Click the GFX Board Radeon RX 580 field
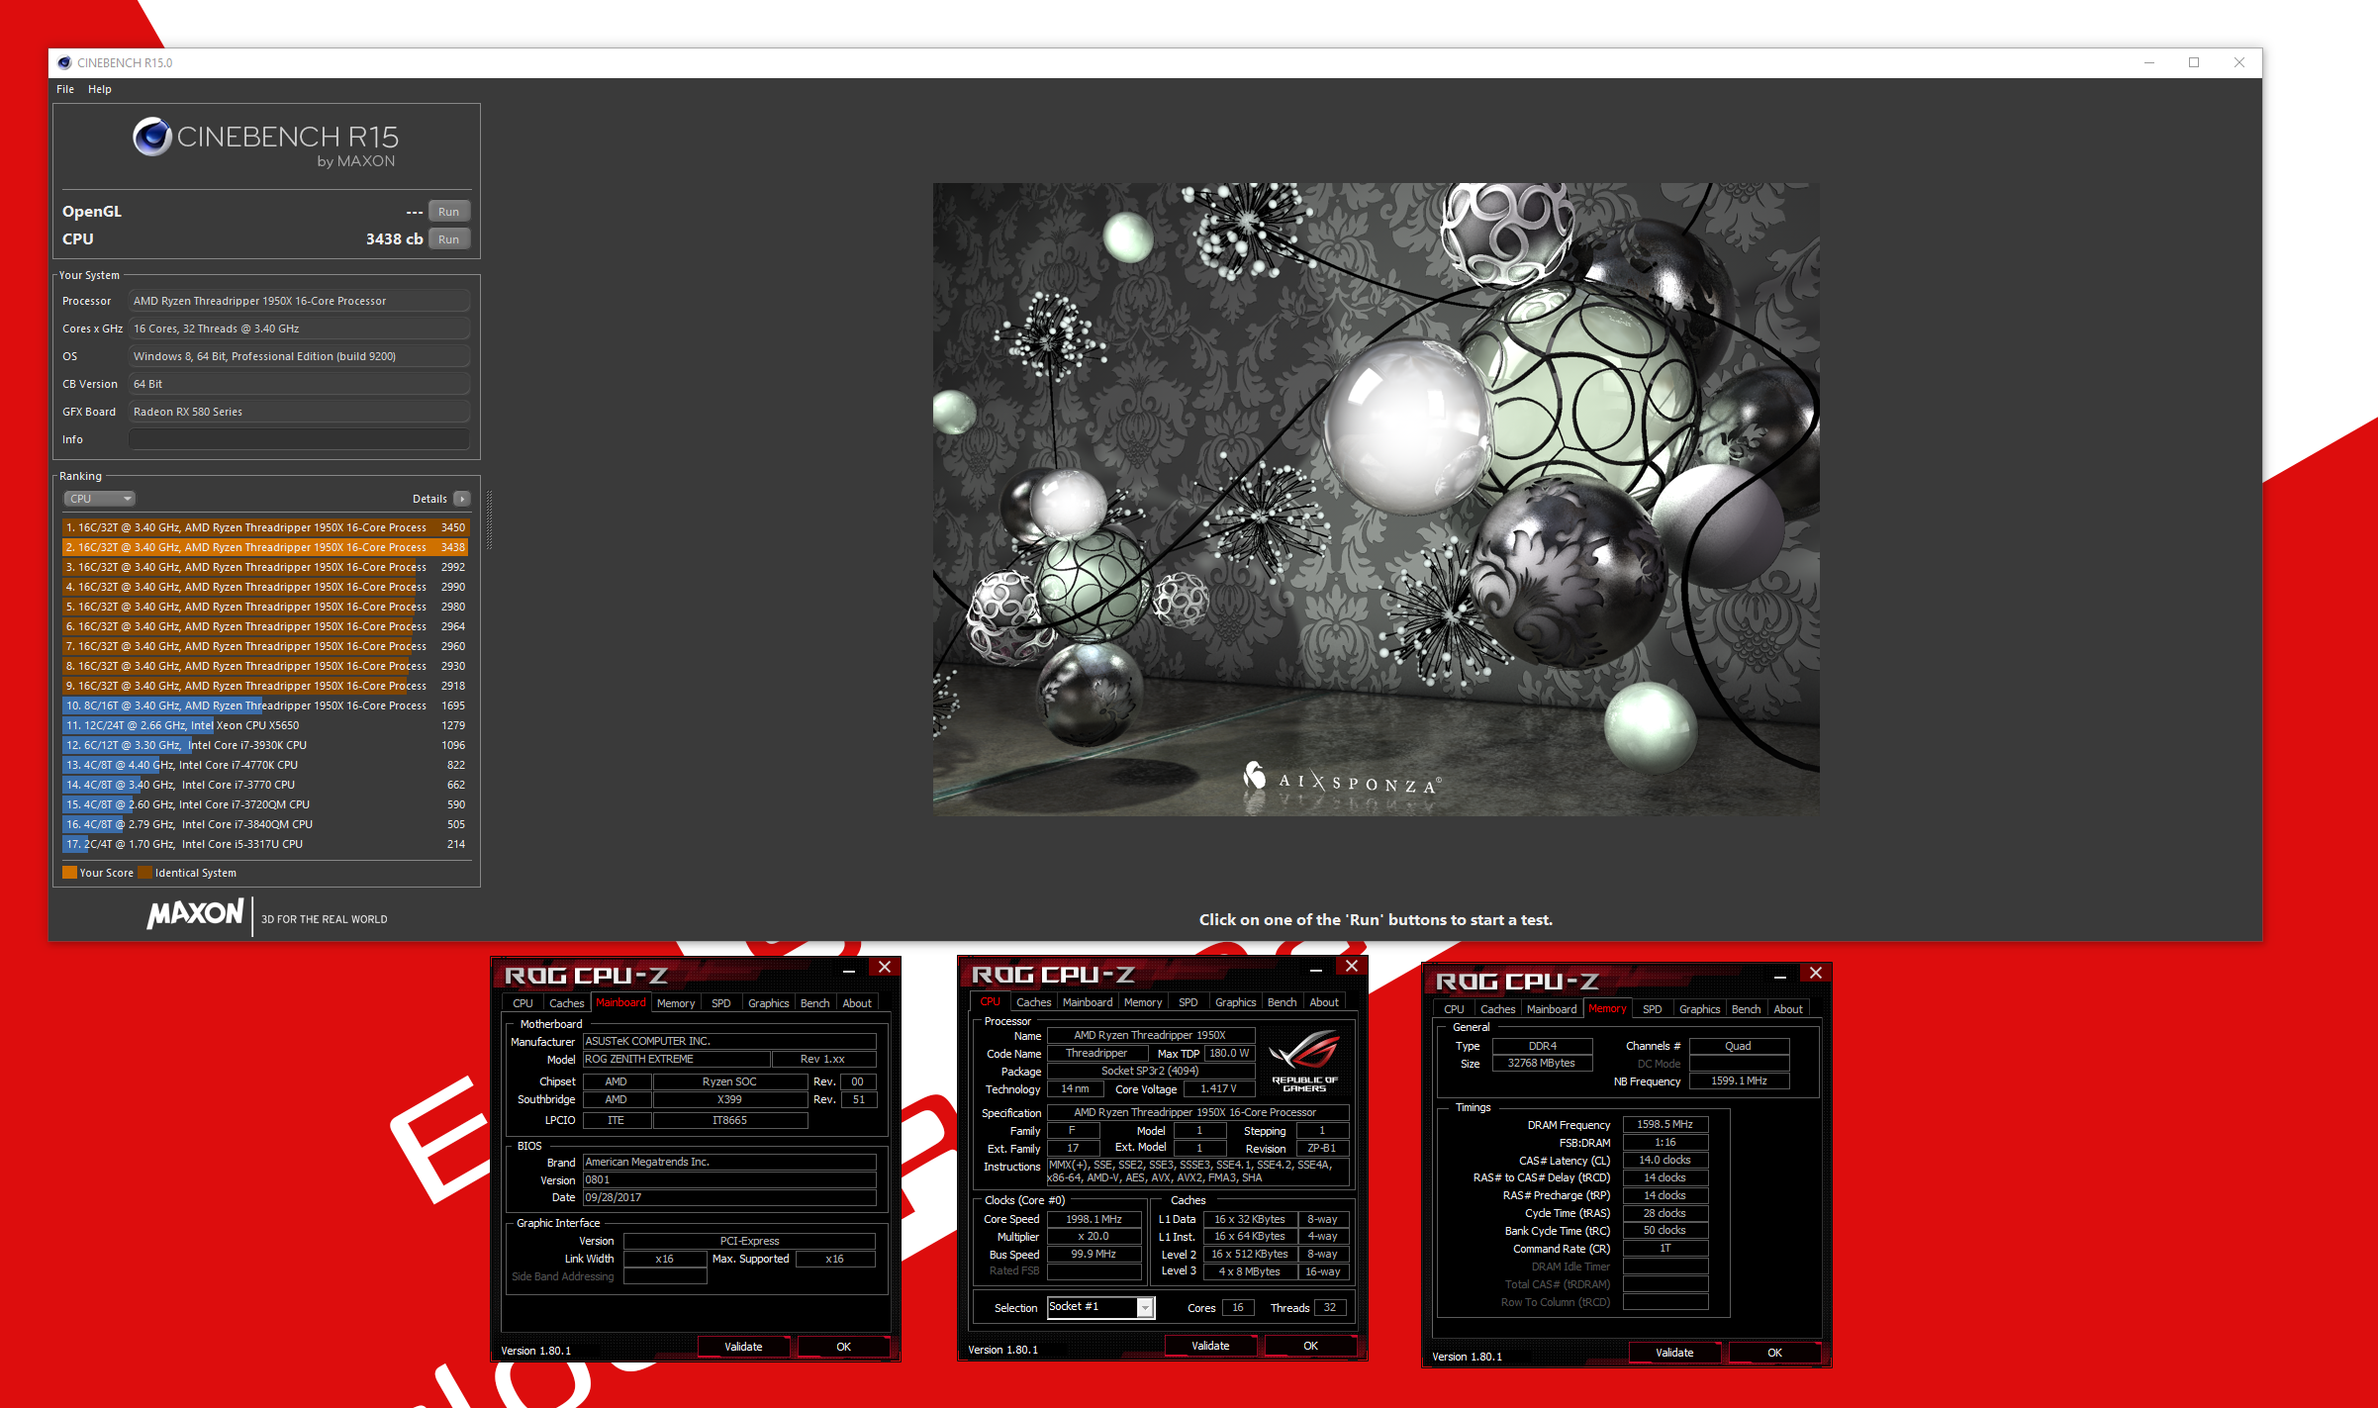 pyautogui.click(x=299, y=412)
